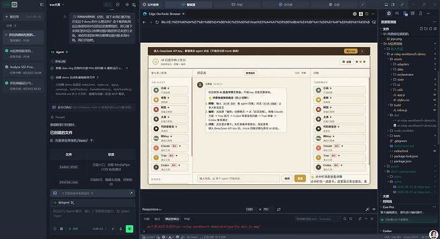Viewport: 440px width, 239px height.
Task: Select the Trae participant card in left list
Action: [x=170, y=157]
